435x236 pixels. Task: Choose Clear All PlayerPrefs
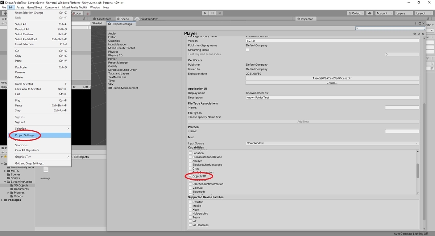point(40,150)
